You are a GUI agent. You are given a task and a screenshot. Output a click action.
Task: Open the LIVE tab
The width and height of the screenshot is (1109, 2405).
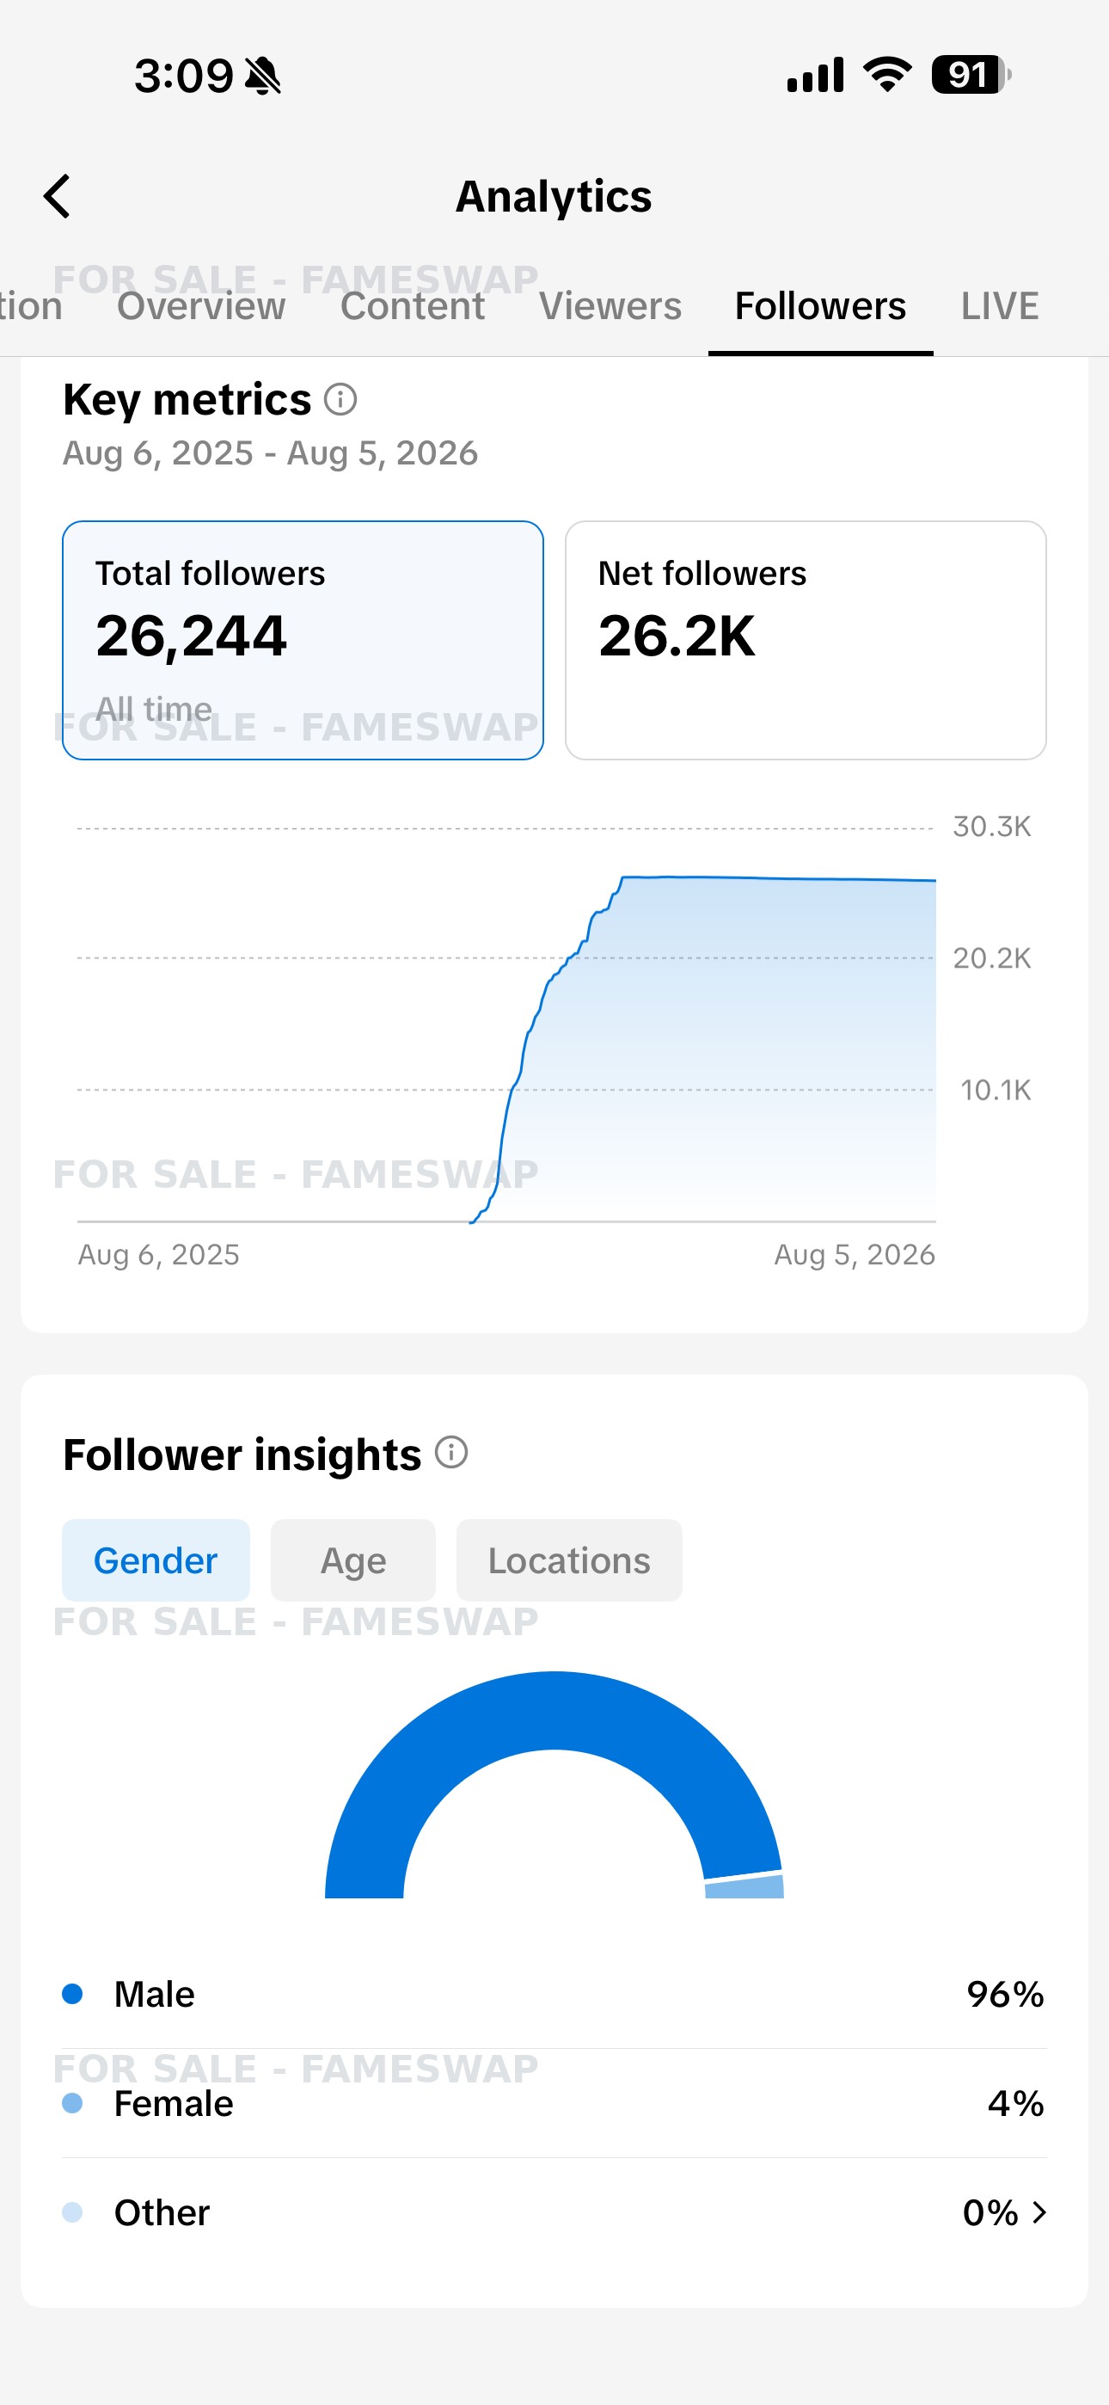tap(1000, 306)
